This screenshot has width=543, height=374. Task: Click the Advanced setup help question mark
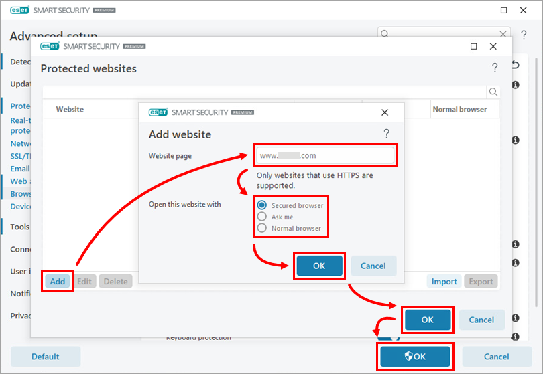(523, 34)
